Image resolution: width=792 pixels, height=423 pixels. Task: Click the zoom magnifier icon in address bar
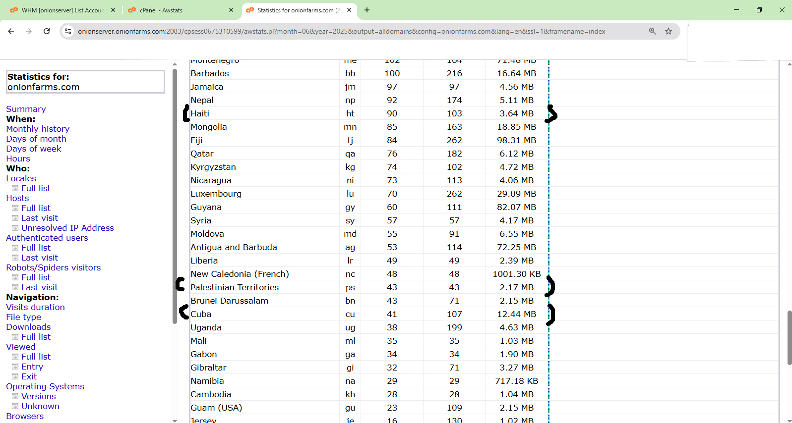pos(653,31)
